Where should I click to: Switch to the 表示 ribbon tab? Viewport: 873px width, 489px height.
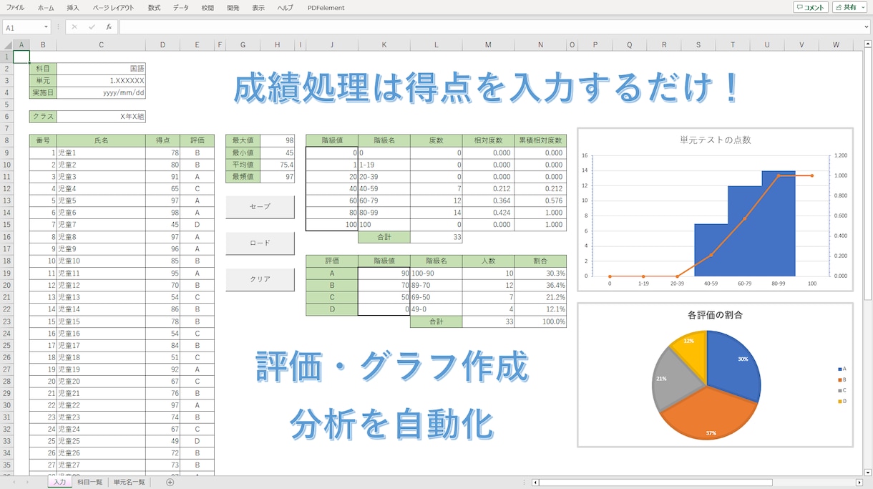258,7
